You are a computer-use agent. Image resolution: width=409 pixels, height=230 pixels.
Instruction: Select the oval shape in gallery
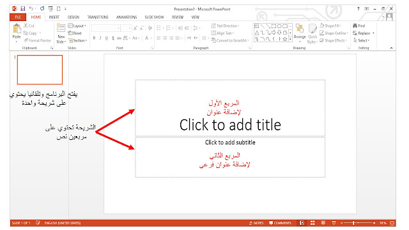pos(279,26)
